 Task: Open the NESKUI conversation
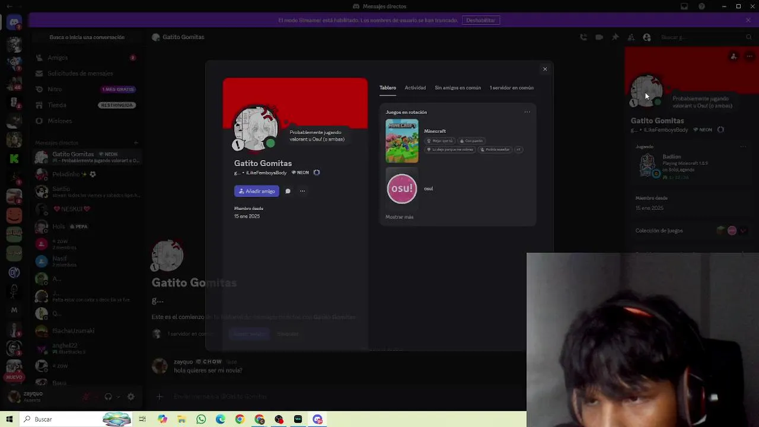(x=86, y=209)
